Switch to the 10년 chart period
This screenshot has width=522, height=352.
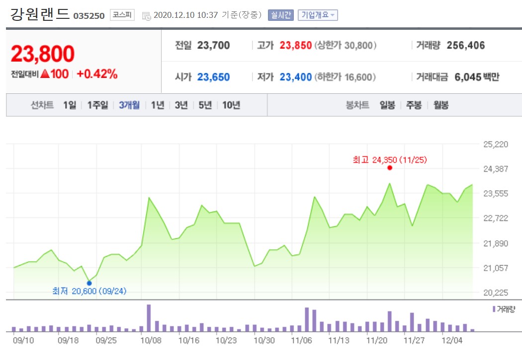[231, 105]
